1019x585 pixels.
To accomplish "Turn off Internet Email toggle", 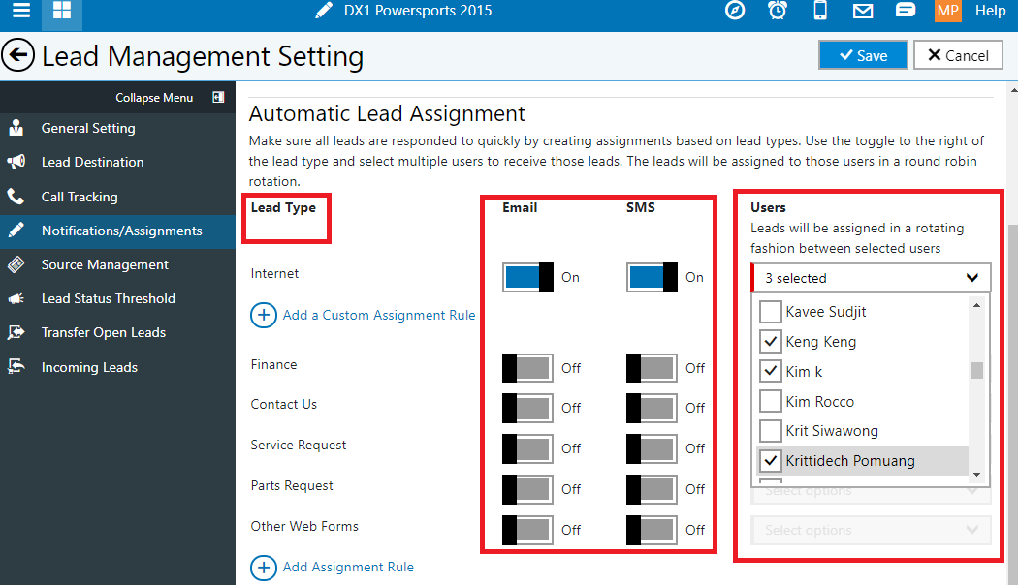I will [527, 277].
